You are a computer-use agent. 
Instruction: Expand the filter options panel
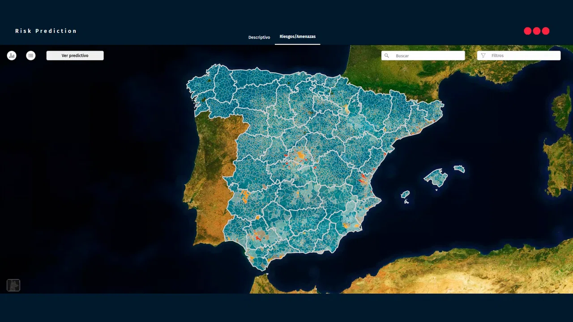tap(518, 55)
